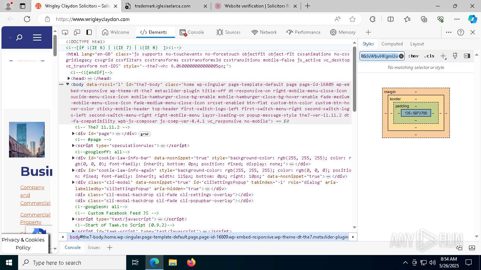Add a drawer tool with plus beside Issues

coord(110,247)
